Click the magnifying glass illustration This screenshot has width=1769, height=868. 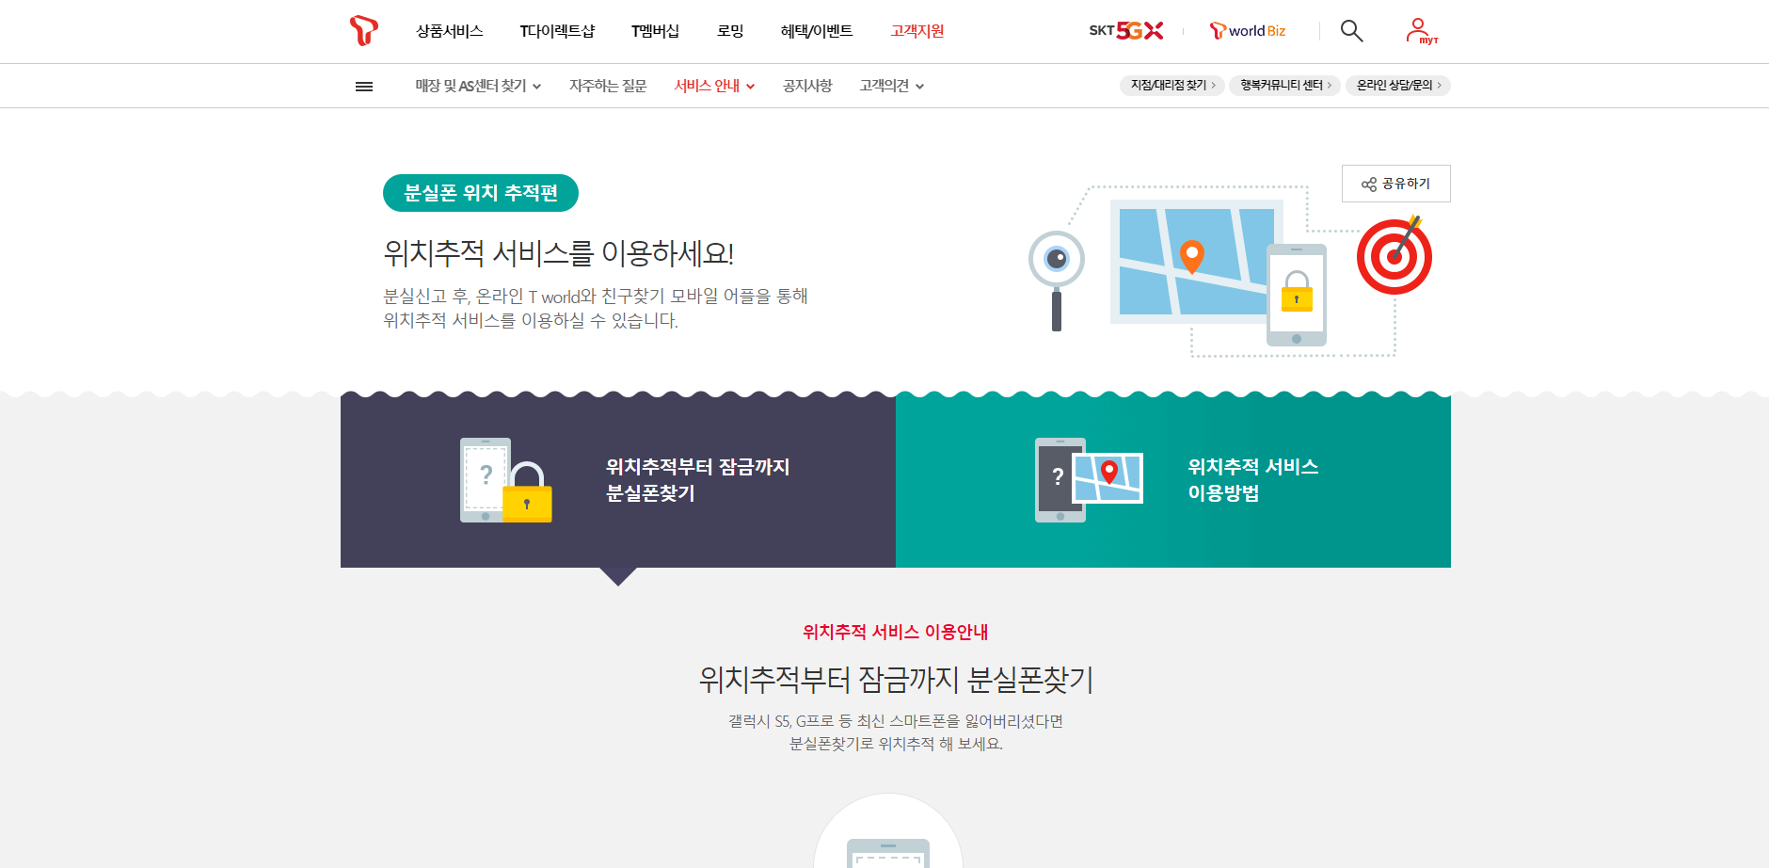click(x=1057, y=281)
